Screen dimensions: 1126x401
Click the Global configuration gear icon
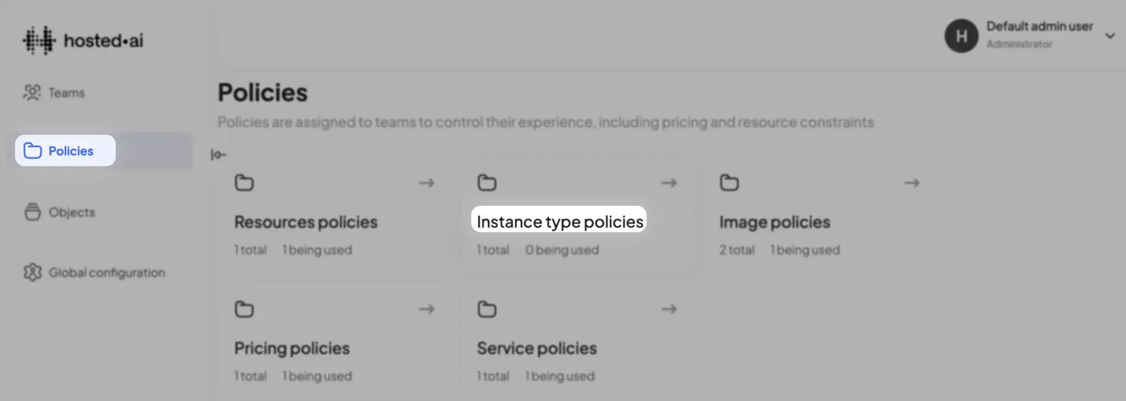pyautogui.click(x=32, y=272)
